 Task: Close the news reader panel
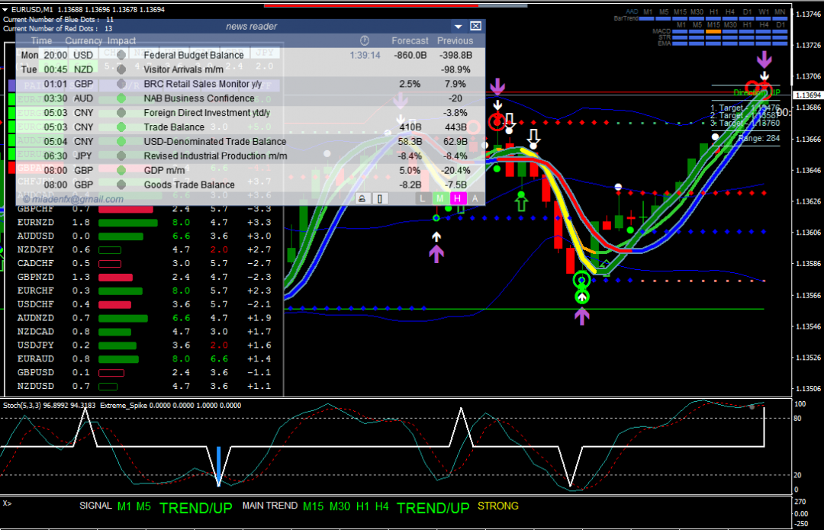pos(475,26)
